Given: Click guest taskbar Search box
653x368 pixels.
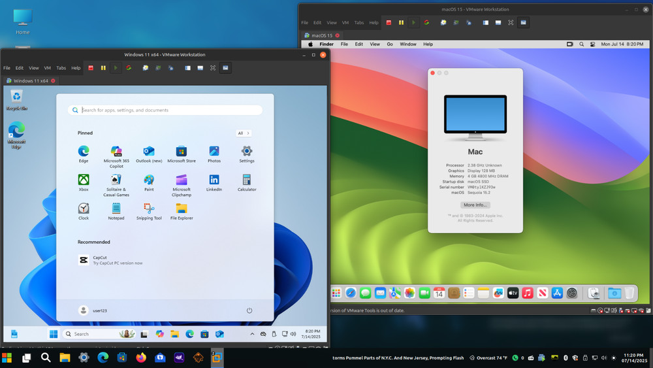Looking at the screenshot, I should [x=99, y=334].
